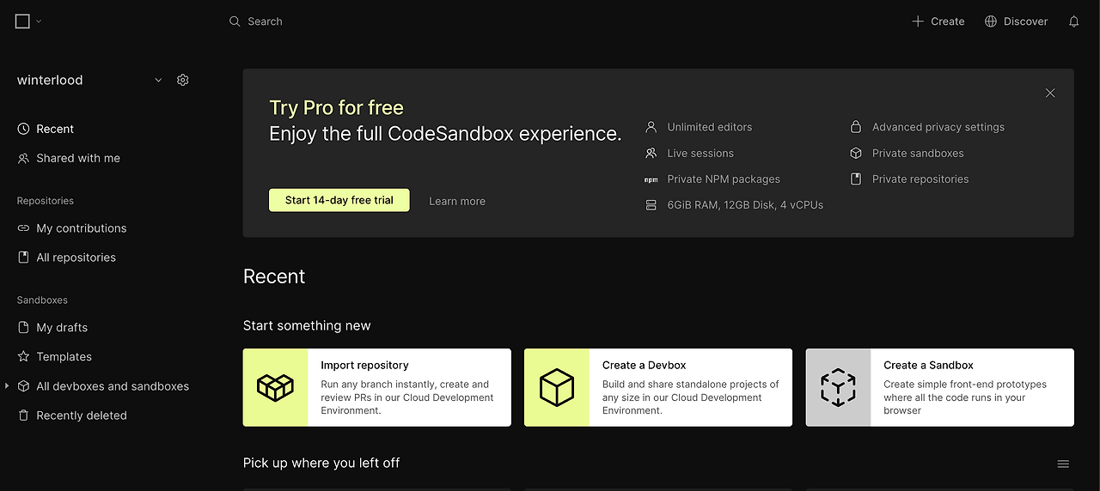Go to Recent in sidebar

point(55,129)
